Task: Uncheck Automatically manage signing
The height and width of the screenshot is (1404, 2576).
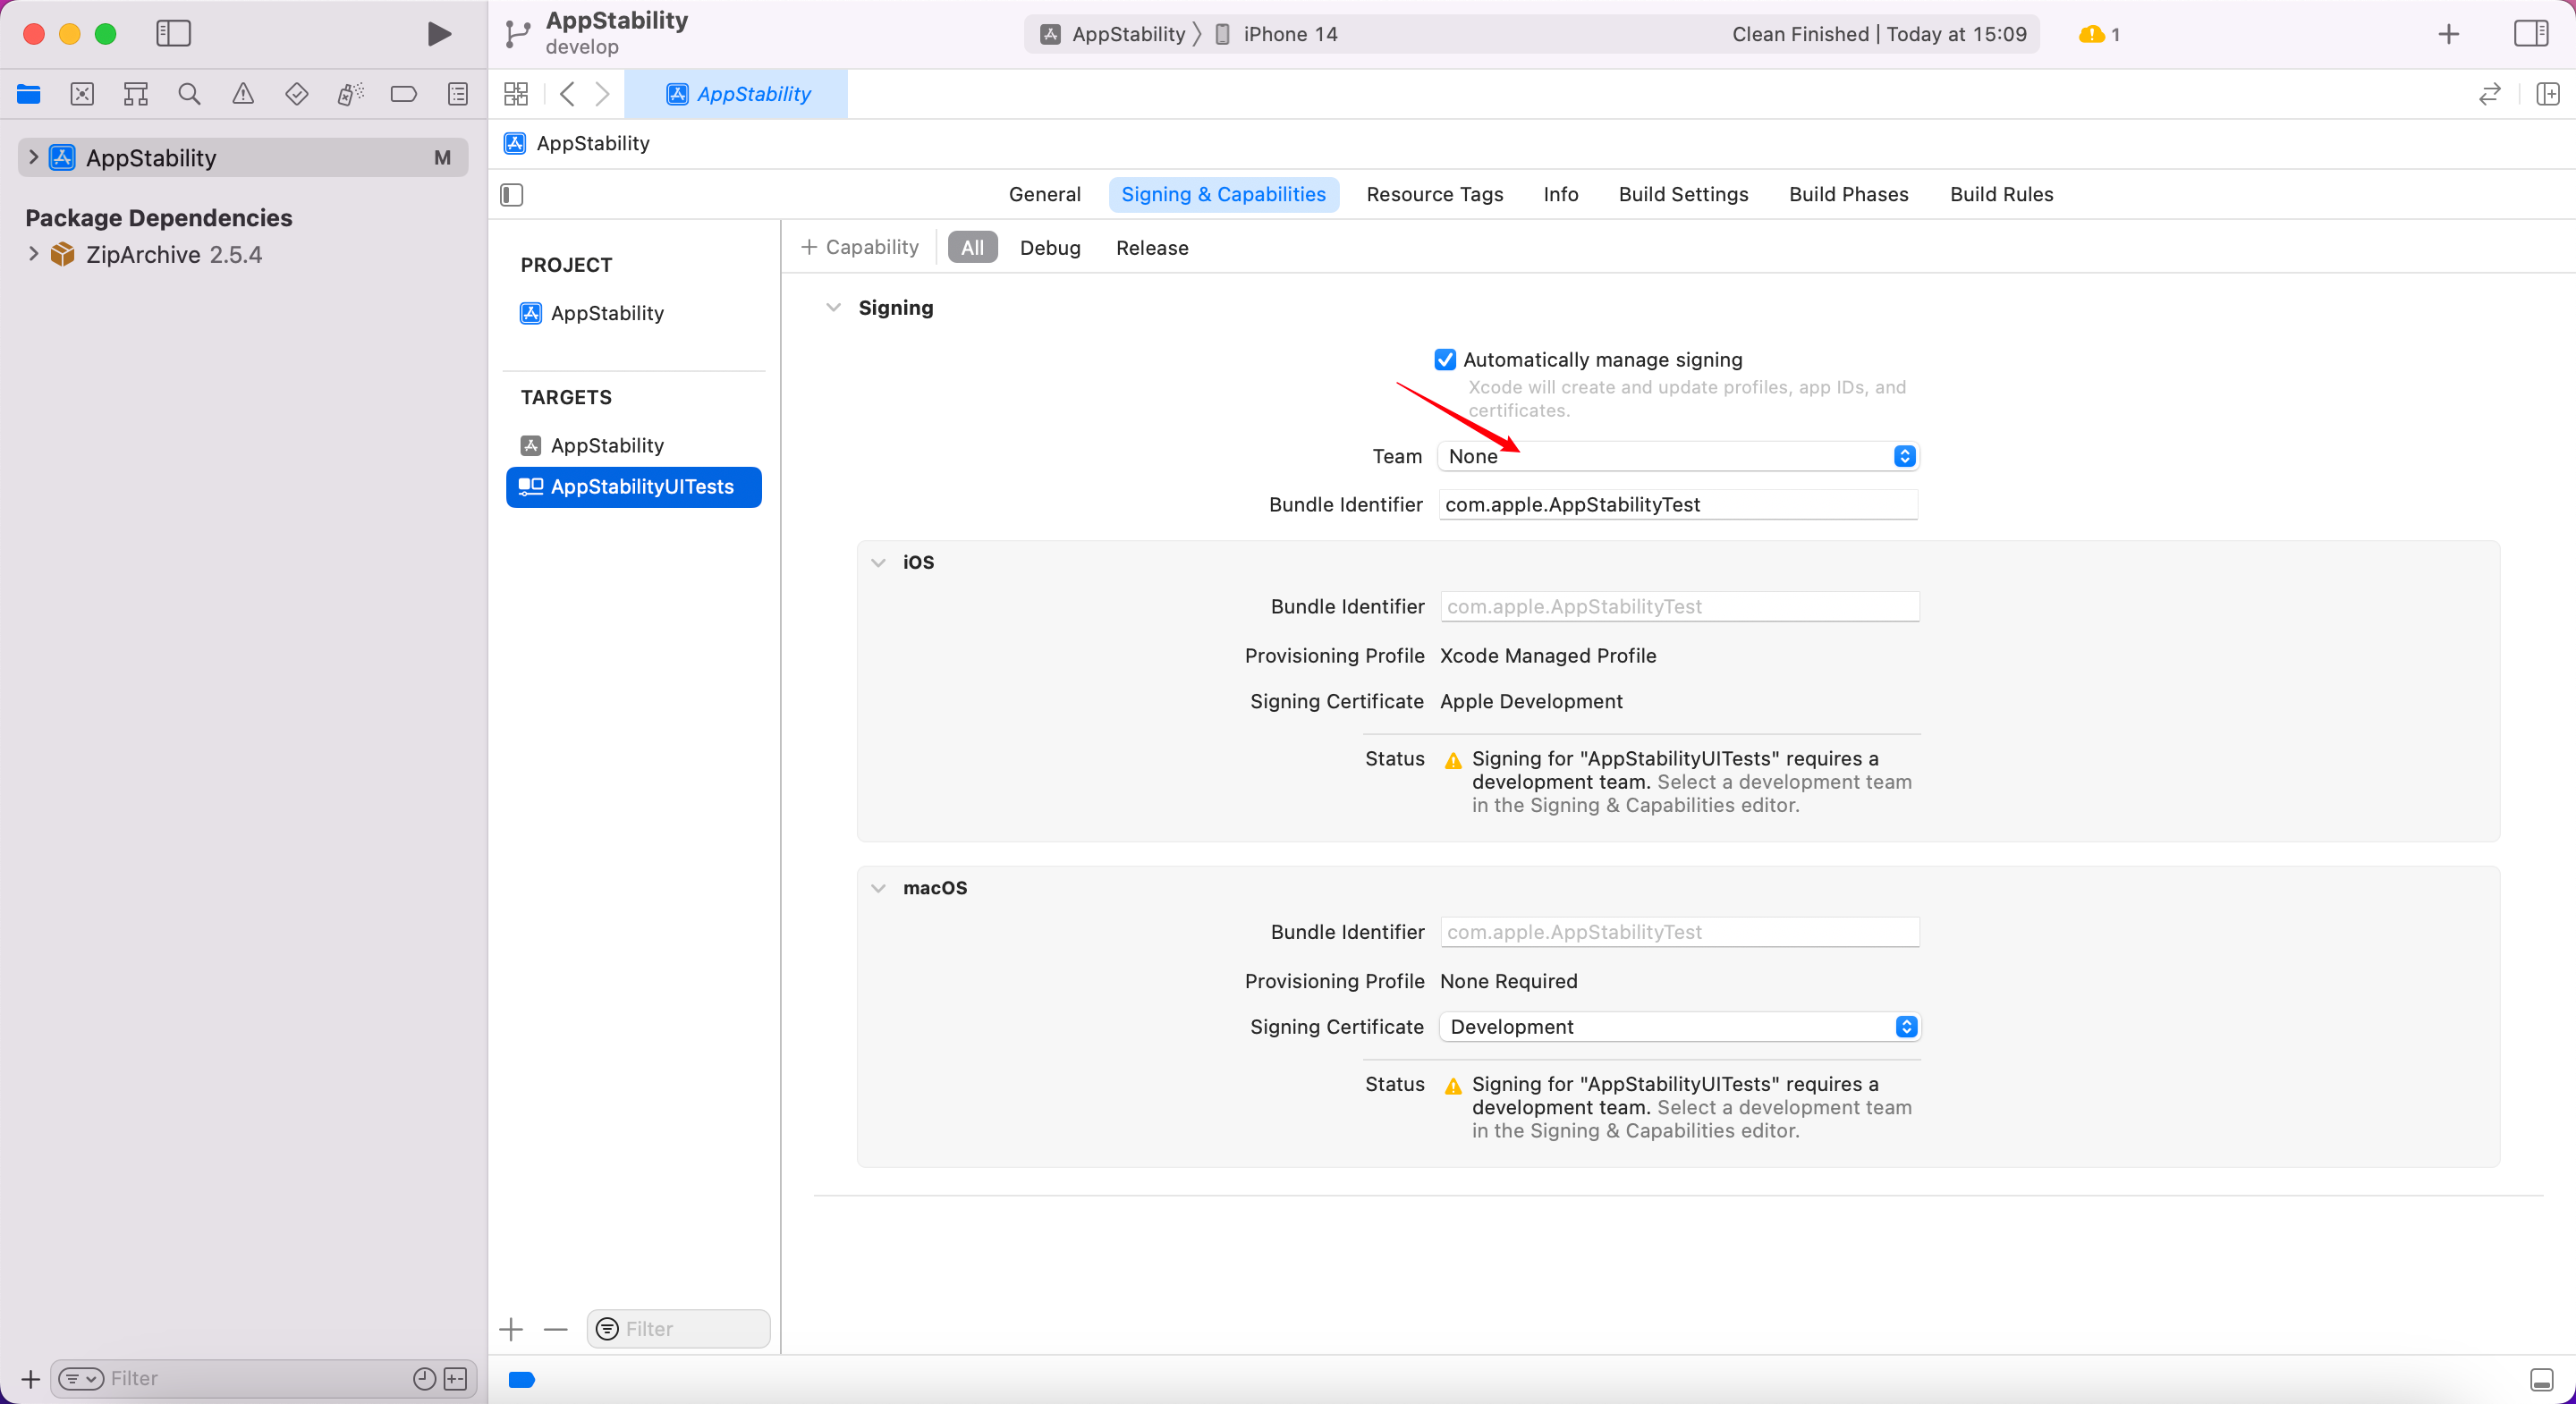Action: [1445, 359]
